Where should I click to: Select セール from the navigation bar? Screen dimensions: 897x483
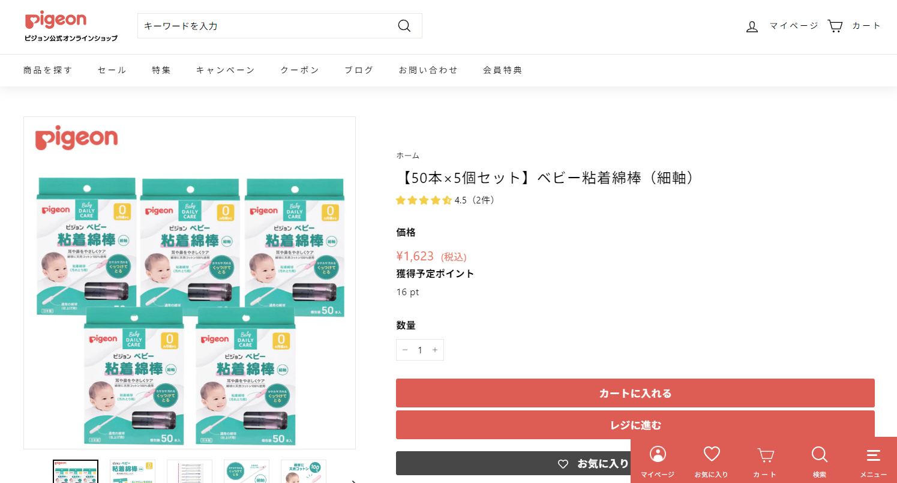coord(111,70)
